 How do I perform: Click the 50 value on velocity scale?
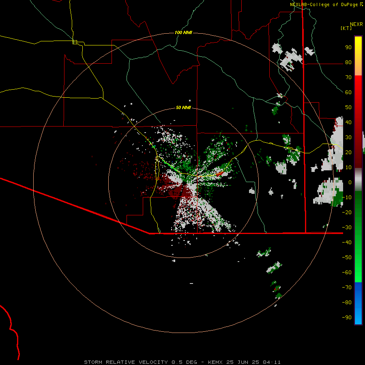(348, 107)
